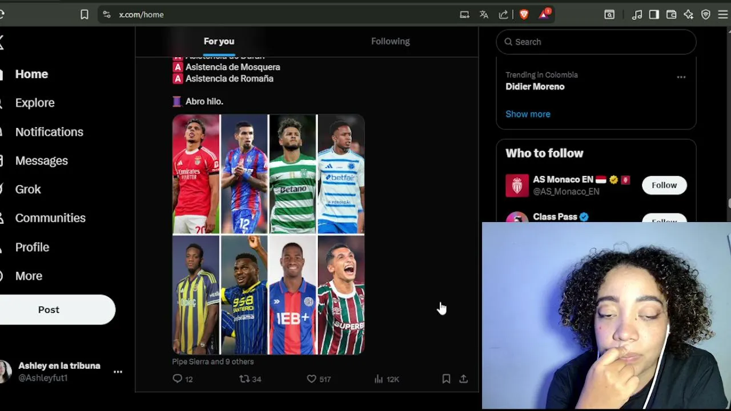This screenshot has height=411, width=731.
Task: Click the AS Monaco club logo avatar
Action: [x=517, y=186]
